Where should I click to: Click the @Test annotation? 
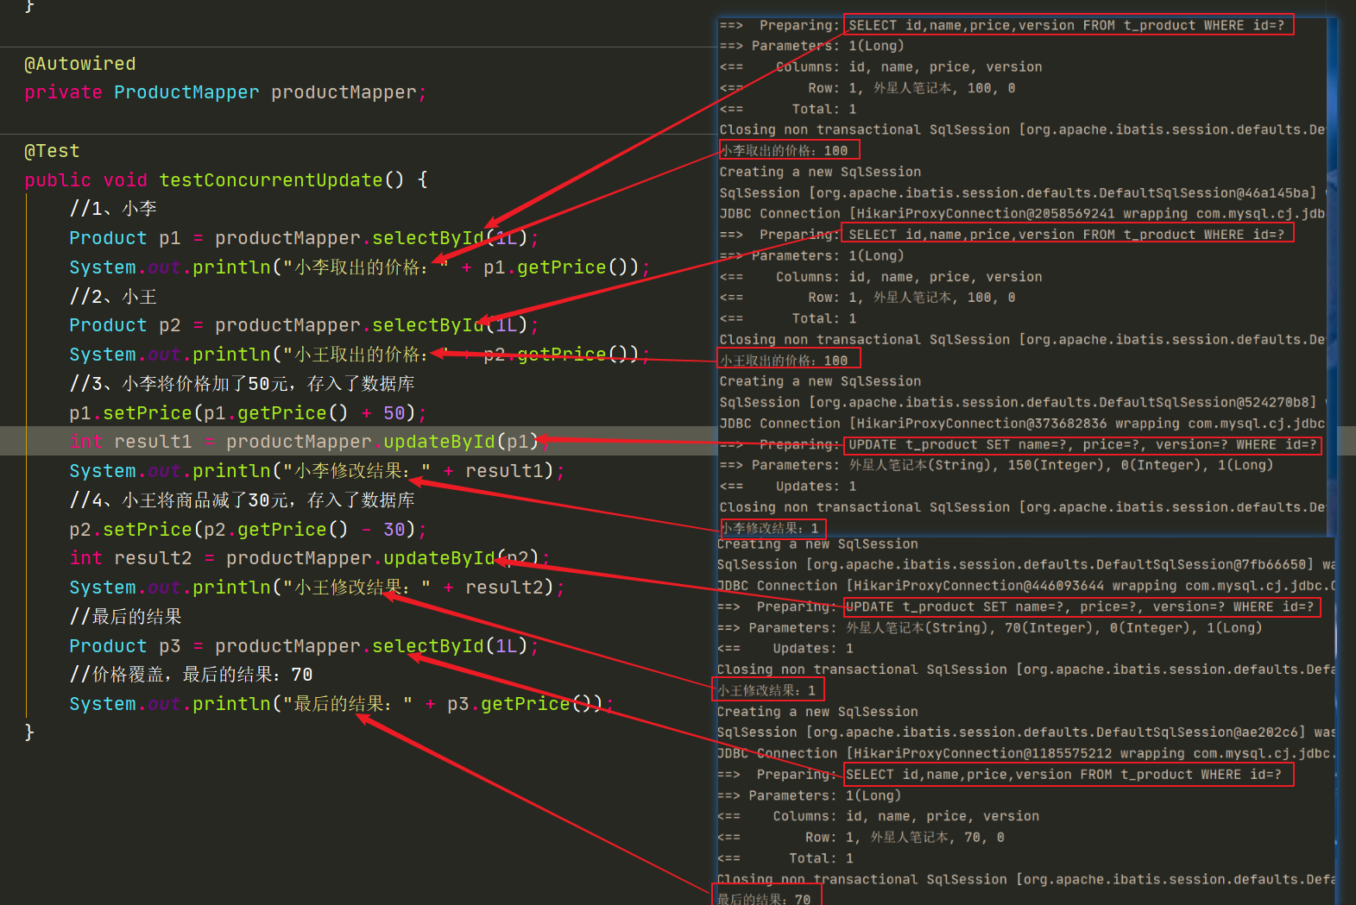coord(52,151)
